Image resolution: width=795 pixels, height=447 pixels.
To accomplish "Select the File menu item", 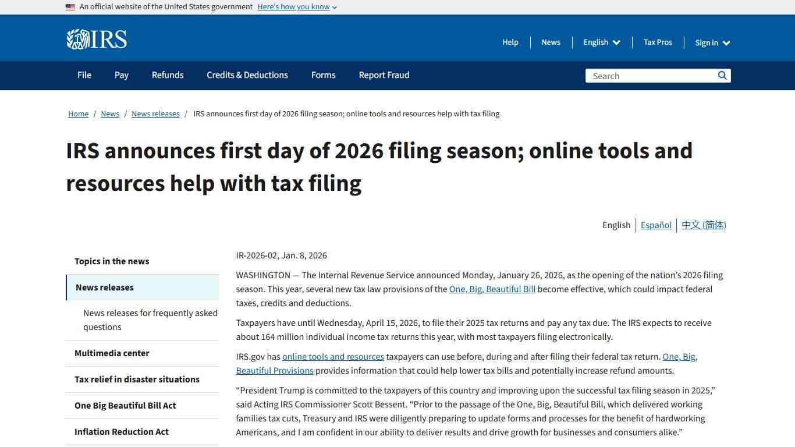I will 84,75.
